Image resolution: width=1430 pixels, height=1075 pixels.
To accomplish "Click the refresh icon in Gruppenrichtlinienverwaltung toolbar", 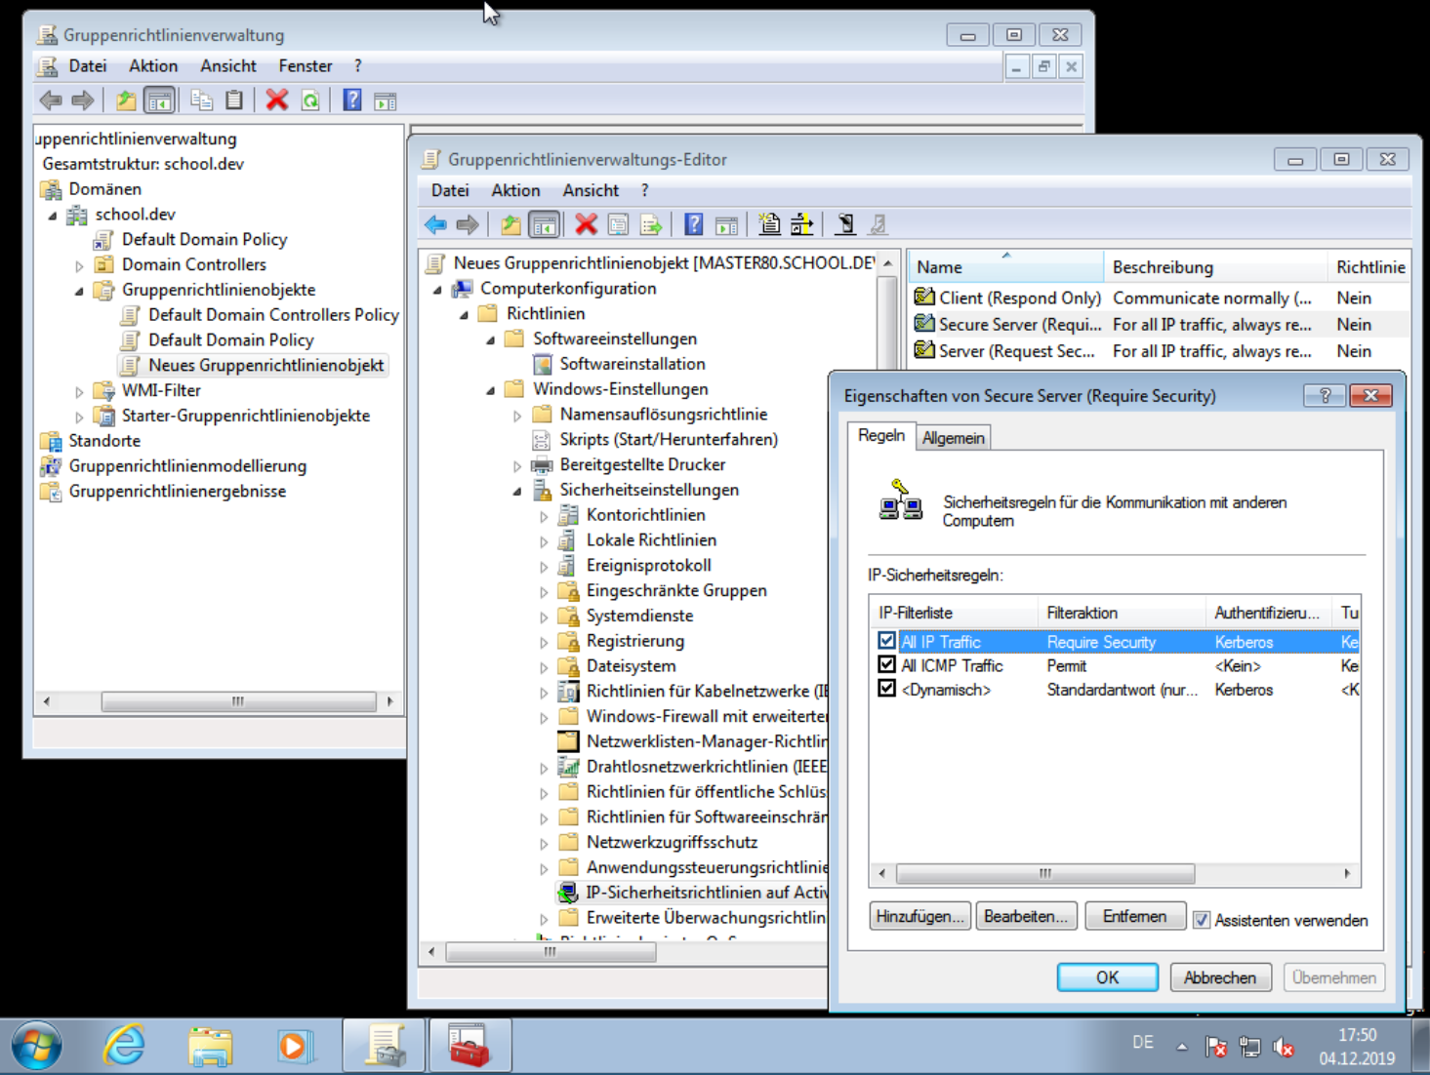I will pos(310,100).
